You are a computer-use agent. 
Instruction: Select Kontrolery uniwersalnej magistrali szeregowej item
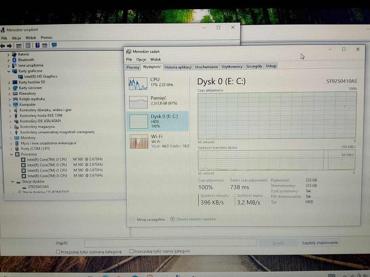click(58, 132)
